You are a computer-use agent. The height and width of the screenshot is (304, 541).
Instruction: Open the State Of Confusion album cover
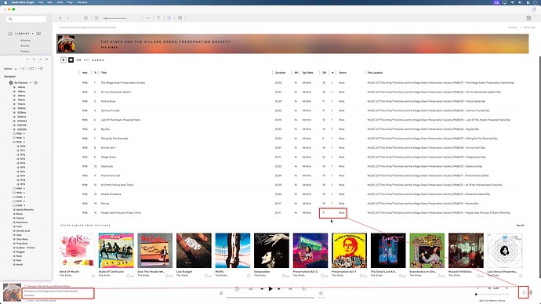click(x=116, y=251)
